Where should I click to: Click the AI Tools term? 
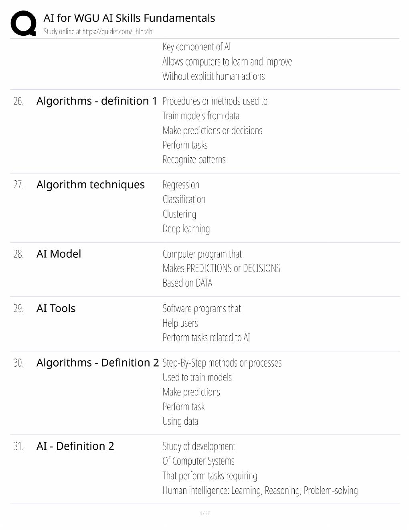[56, 308]
